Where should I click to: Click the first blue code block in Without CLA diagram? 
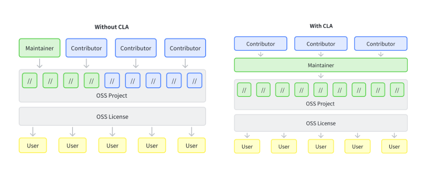point(112,81)
